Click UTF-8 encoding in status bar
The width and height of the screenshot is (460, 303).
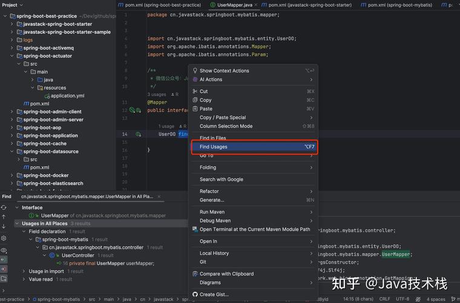click(402, 299)
